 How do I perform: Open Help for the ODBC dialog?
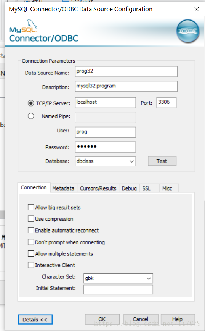(178, 319)
